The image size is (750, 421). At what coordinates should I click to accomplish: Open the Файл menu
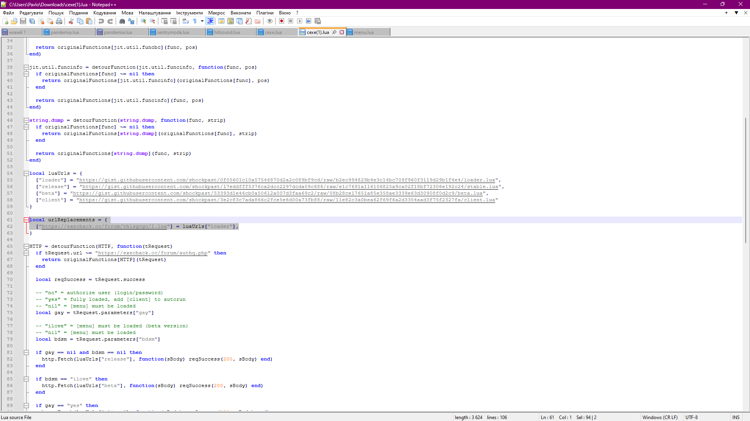coord(9,13)
